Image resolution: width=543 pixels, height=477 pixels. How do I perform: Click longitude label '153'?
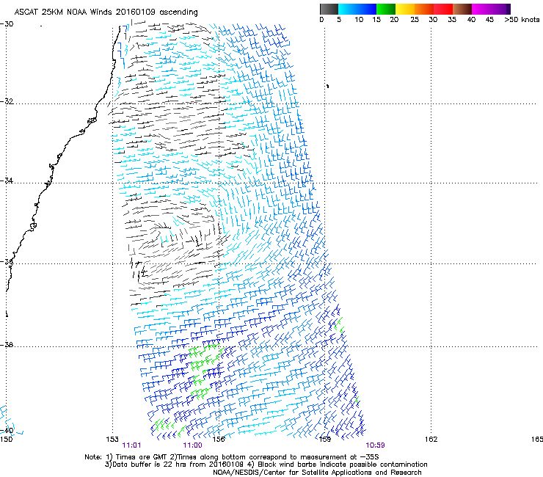point(112,440)
